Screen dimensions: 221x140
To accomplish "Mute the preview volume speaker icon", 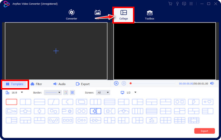I will [212, 83].
